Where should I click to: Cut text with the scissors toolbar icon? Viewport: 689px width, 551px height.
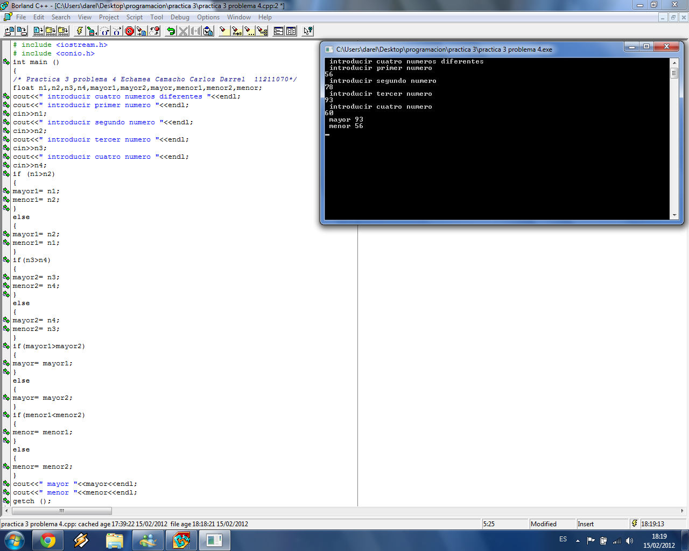pos(183,31)
